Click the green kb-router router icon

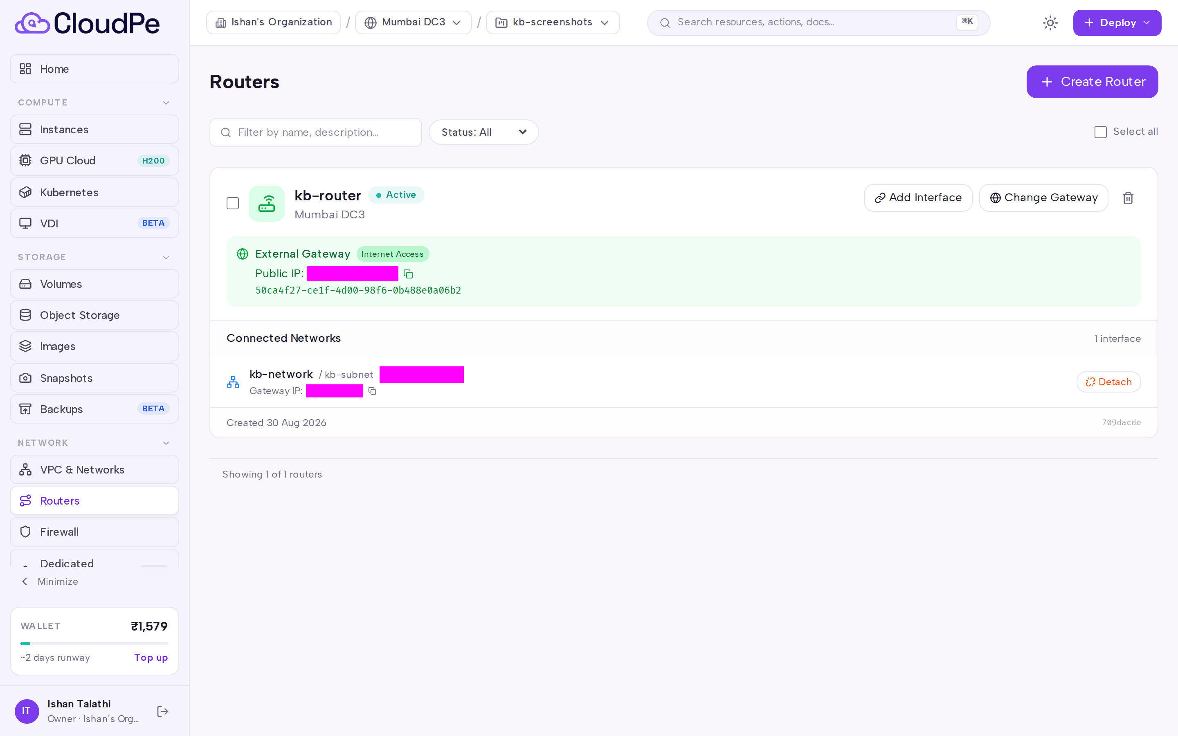click(x=266, y=204)
